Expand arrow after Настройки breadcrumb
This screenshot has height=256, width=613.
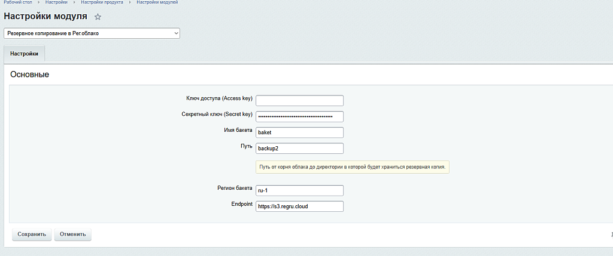(75, 3)
